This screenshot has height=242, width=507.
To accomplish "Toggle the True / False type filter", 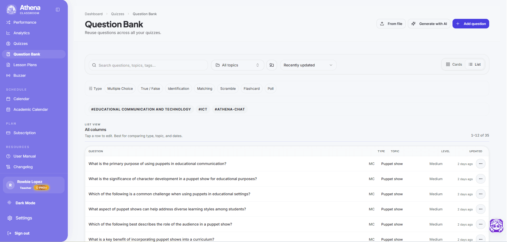I will click(x=150, y=89).
